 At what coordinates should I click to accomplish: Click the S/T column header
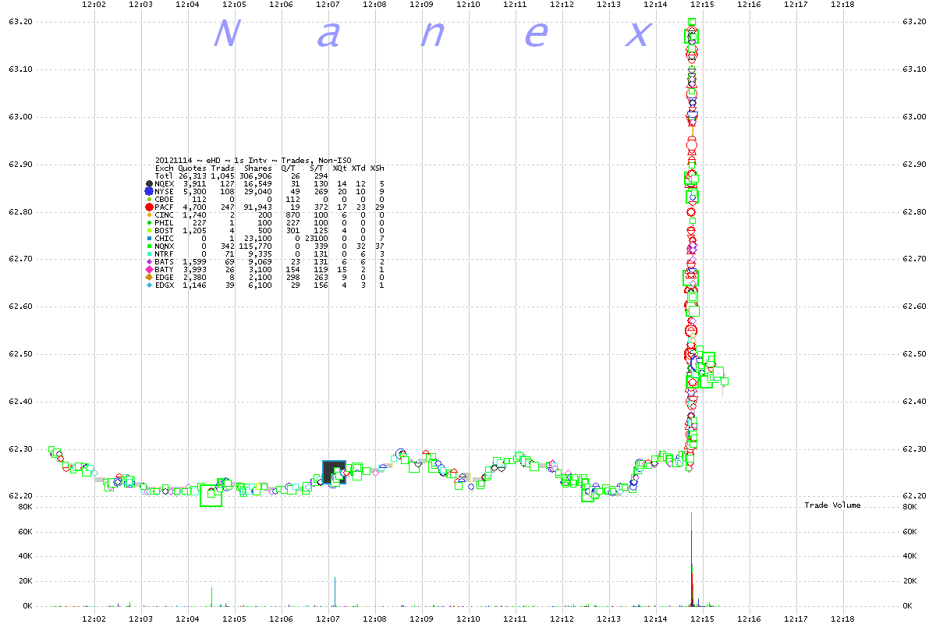[x=317, y=168]
